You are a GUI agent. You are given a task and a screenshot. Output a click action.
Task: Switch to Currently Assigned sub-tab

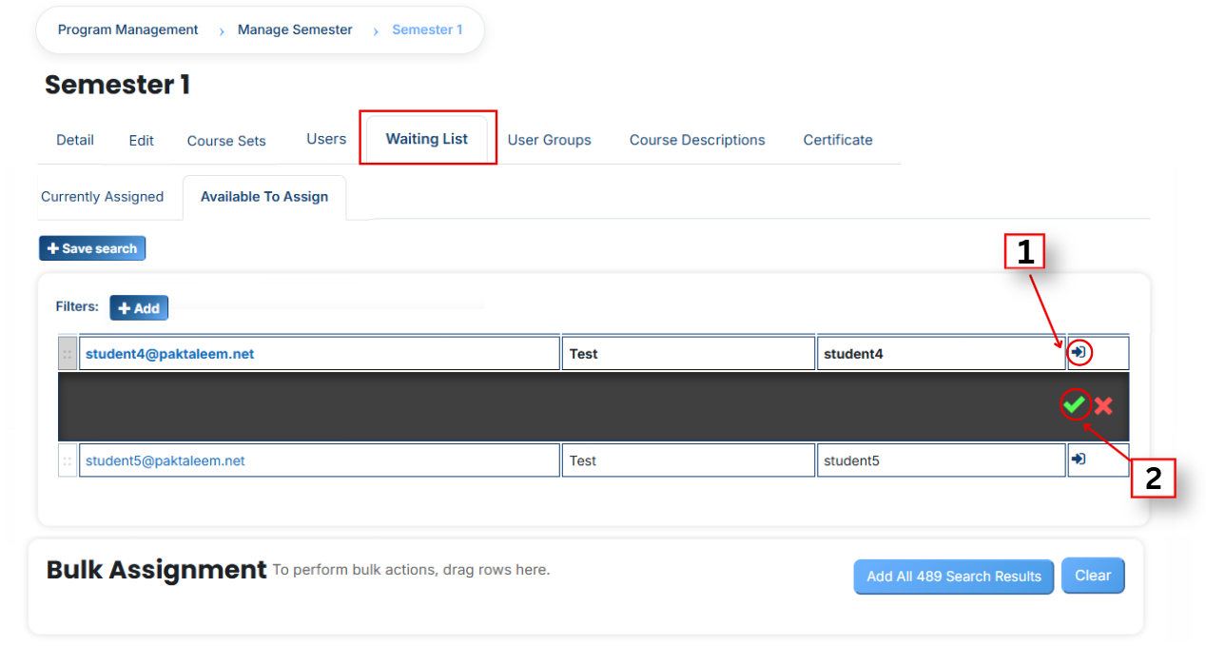pyautogui.click(x=103, y=197)
